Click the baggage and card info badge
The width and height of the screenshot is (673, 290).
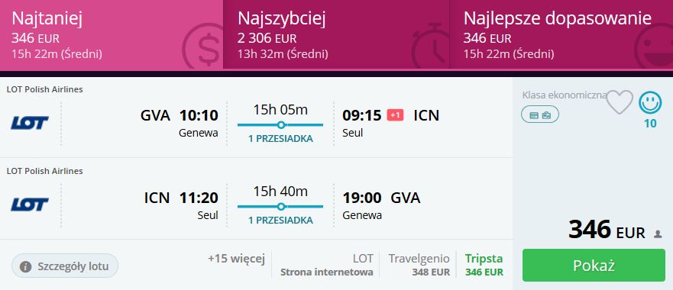(x=540, y=115)
